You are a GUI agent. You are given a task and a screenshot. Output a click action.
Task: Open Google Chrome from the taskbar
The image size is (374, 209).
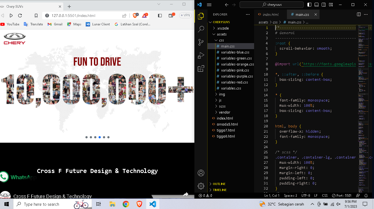point(126,204)
